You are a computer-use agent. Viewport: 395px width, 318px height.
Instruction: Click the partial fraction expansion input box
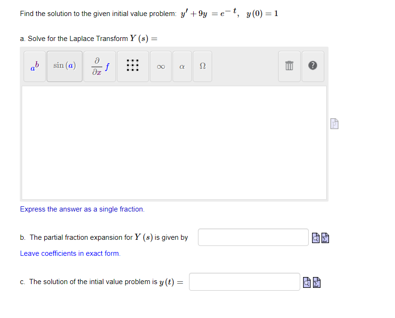(253, 237)
